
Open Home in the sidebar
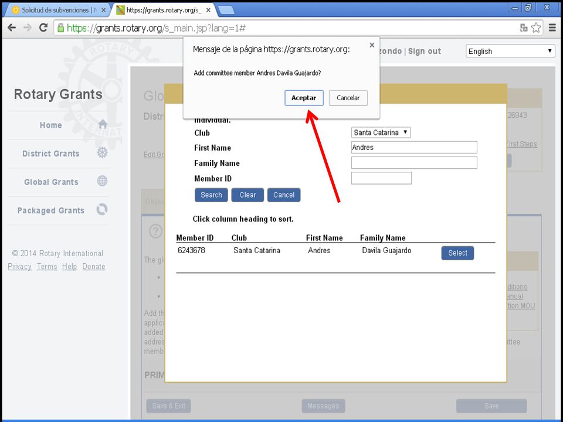tap(51, 125)
